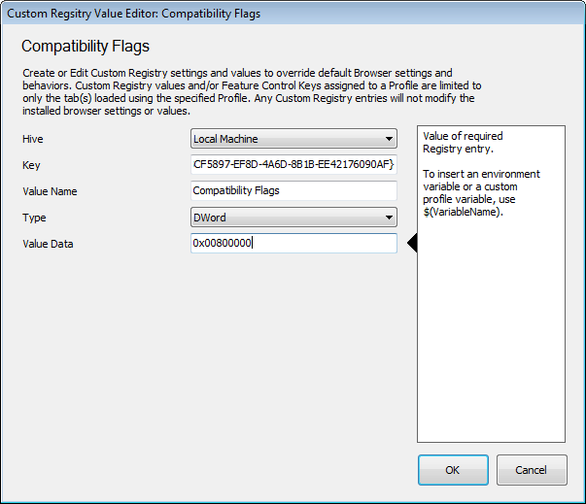Viewport: 586px width, 504px height.
Task: Click the Value Data label
Action: click(x=48, y=244)
